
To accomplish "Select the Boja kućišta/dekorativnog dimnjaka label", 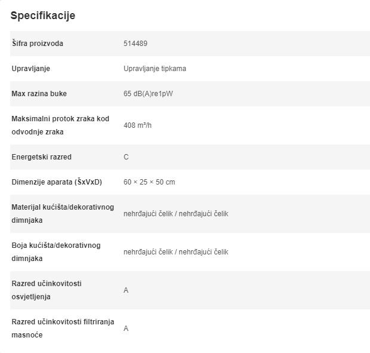I will [56, 252].
